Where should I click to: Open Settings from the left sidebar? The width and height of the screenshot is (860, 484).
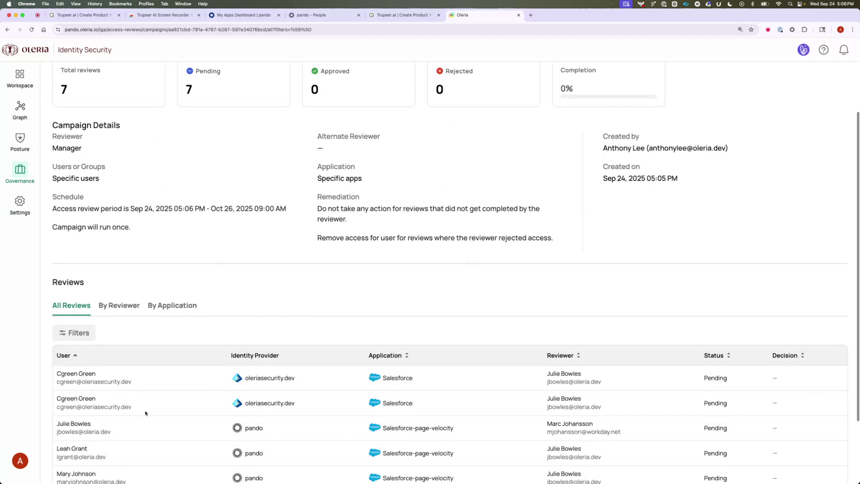pos(20,205)
